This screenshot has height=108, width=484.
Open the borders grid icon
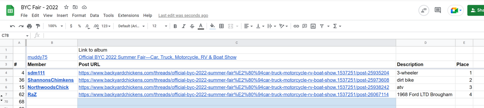tap(221, 26)
